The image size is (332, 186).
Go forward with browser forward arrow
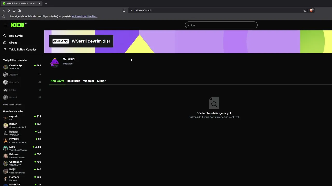click(x=9, y=10)
